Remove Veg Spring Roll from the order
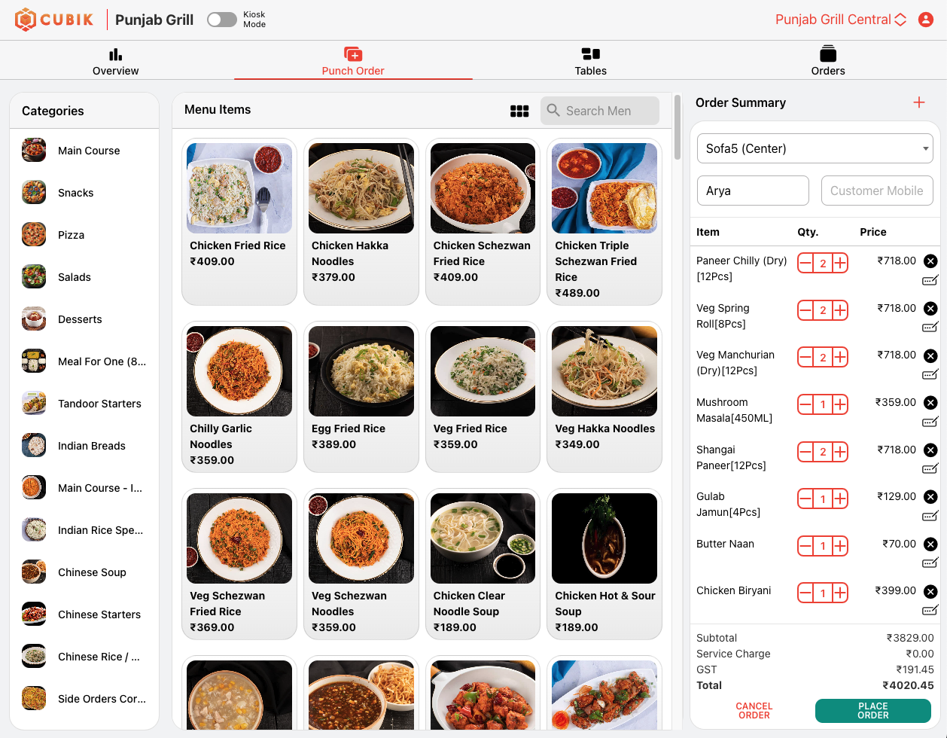The width and height of the screenshot is (947, 738). coord(930,309)
